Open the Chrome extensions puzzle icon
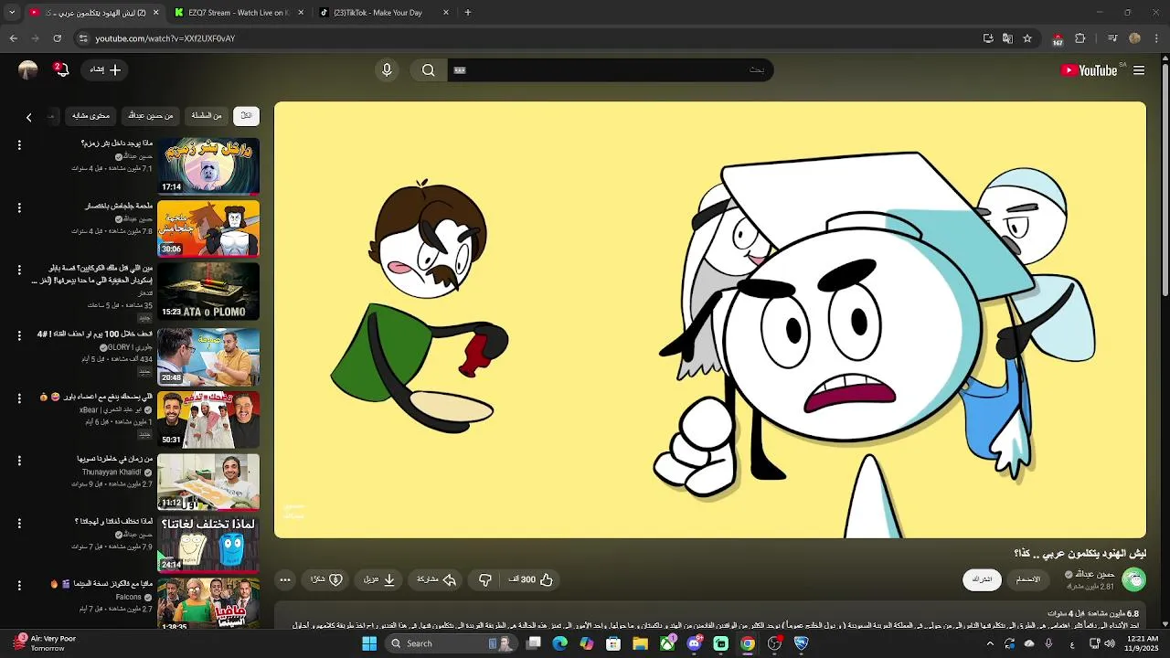The image size is (1170, 658). 1080,38
